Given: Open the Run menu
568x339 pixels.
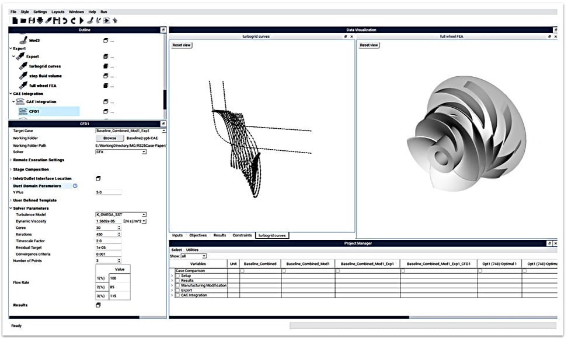Looking at the screenshot, I should click(103, 12).
